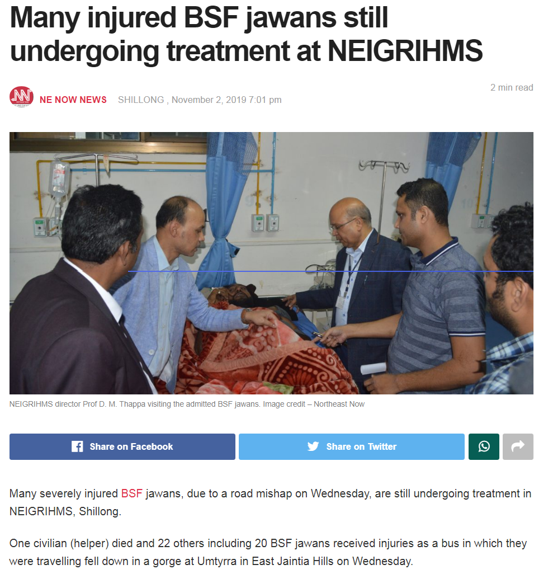The height and width of the screenshot is (574, 534).
Task: Follow the red BSF link in the article
Action: [x=131, y=493]
